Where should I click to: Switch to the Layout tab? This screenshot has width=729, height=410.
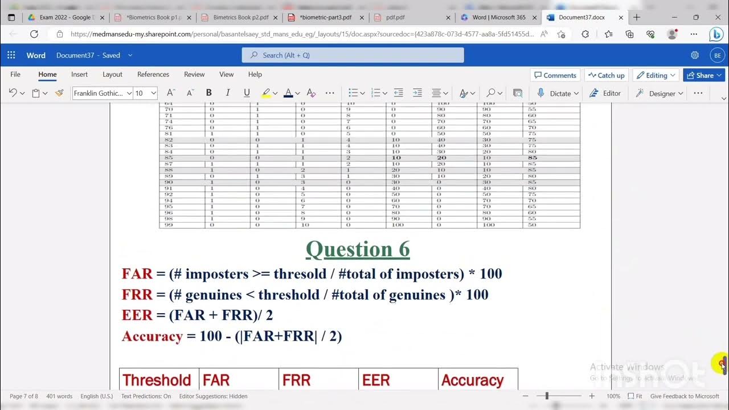click(112, 75)
